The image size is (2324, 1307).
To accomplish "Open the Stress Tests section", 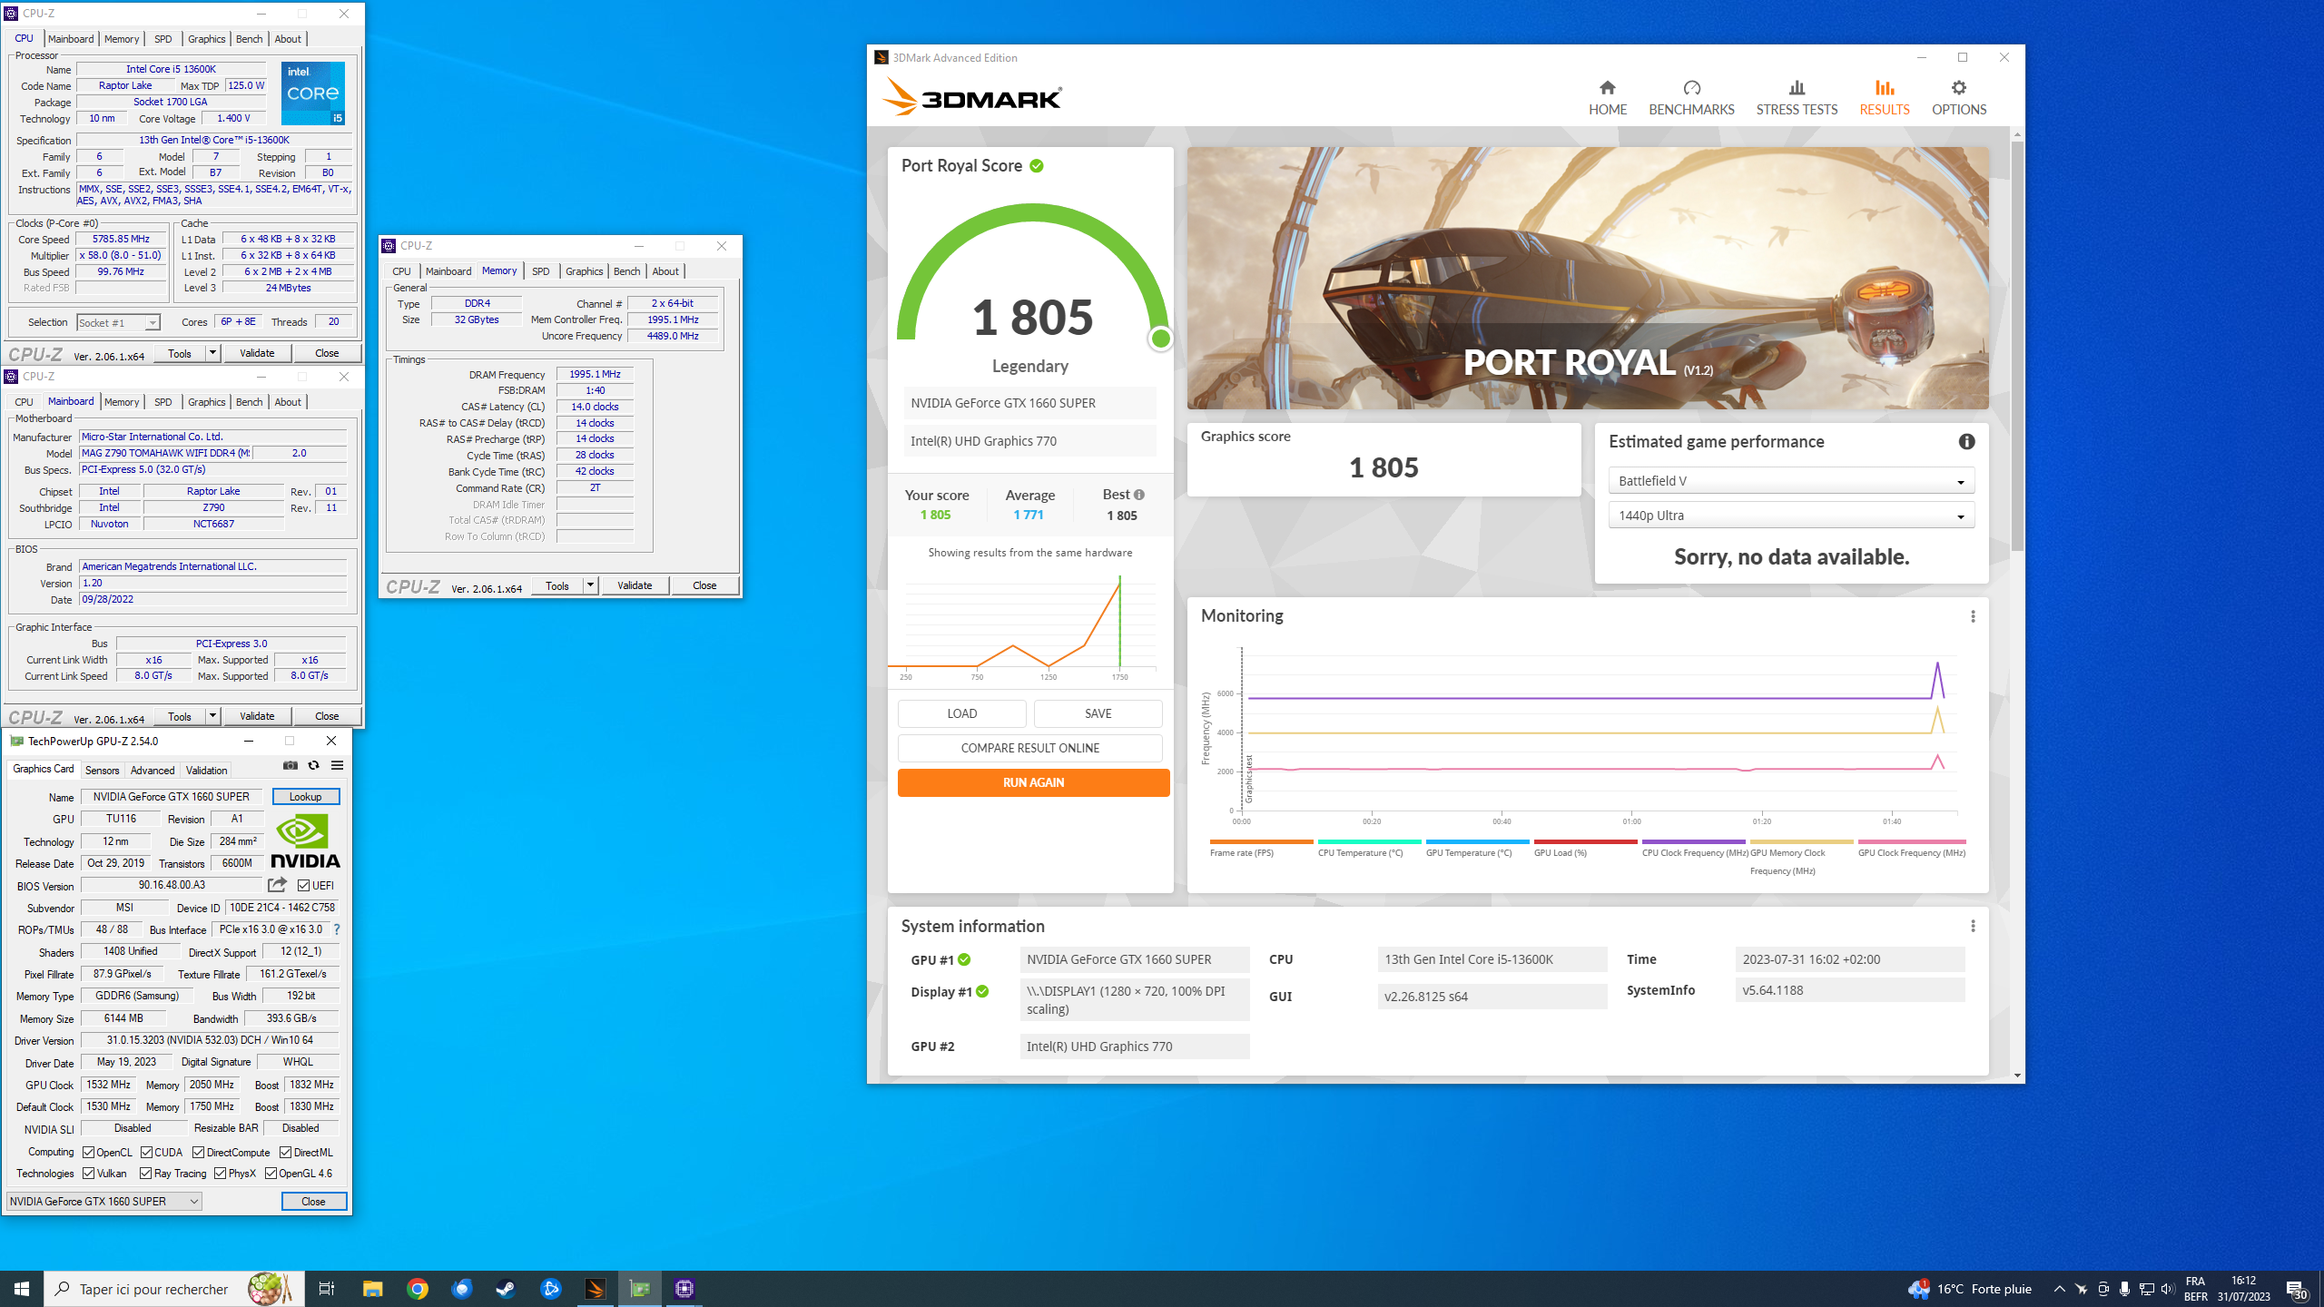I will tap(1797, 97).
